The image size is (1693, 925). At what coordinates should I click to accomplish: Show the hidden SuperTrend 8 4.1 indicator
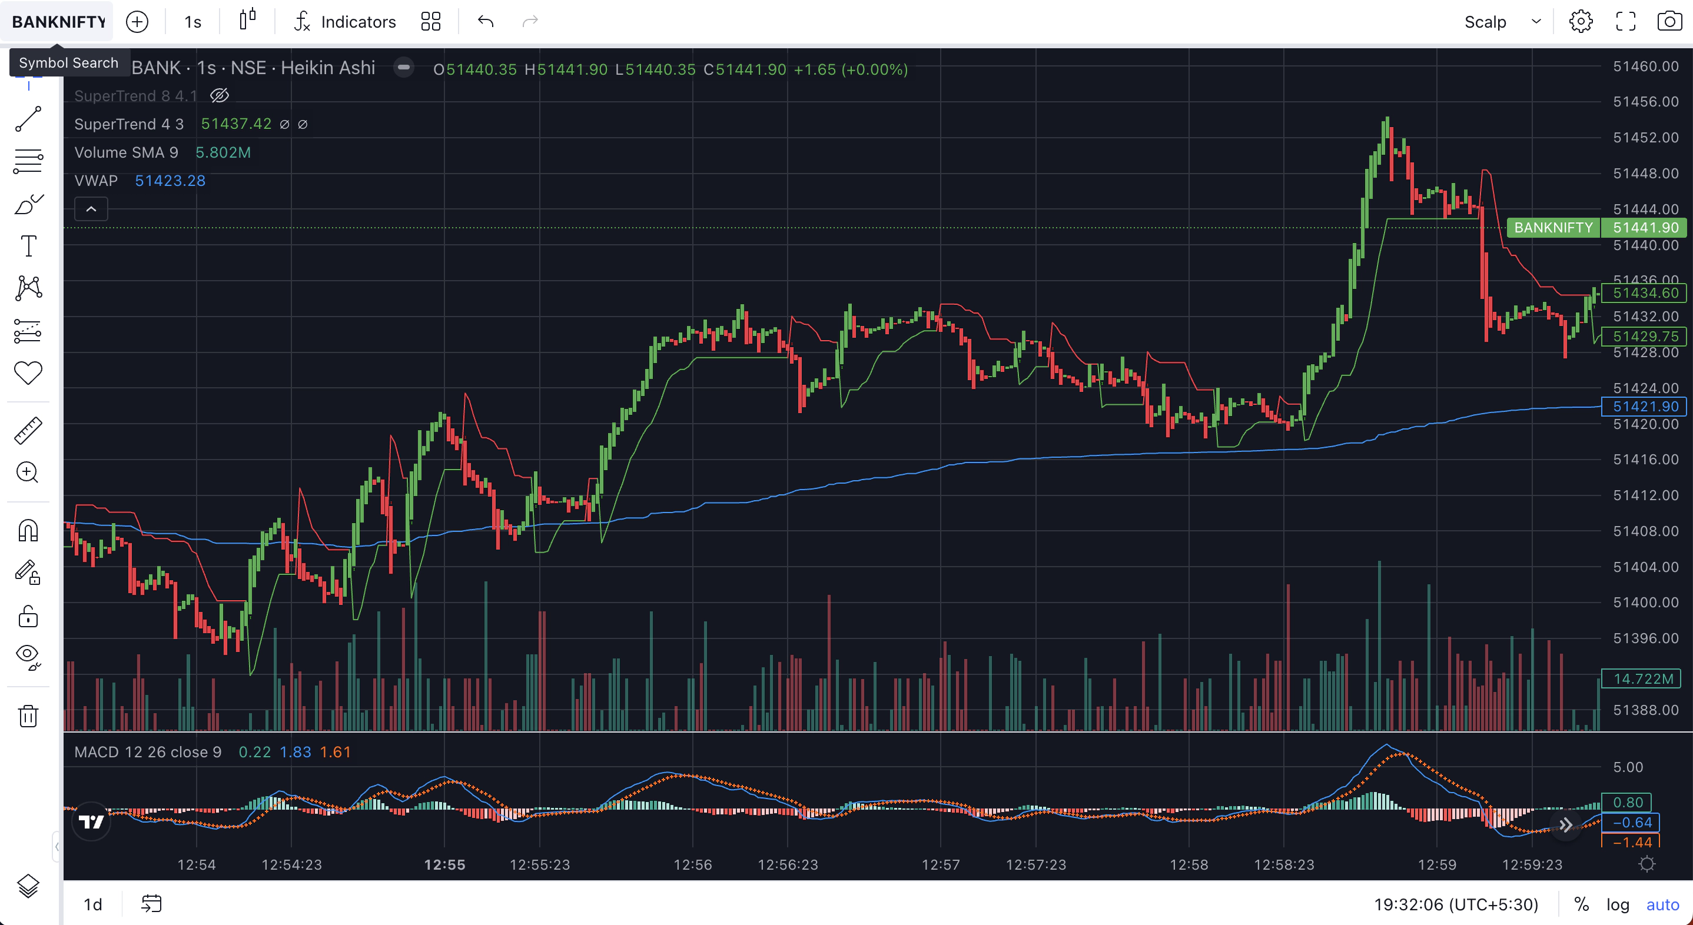click(220, 96)
